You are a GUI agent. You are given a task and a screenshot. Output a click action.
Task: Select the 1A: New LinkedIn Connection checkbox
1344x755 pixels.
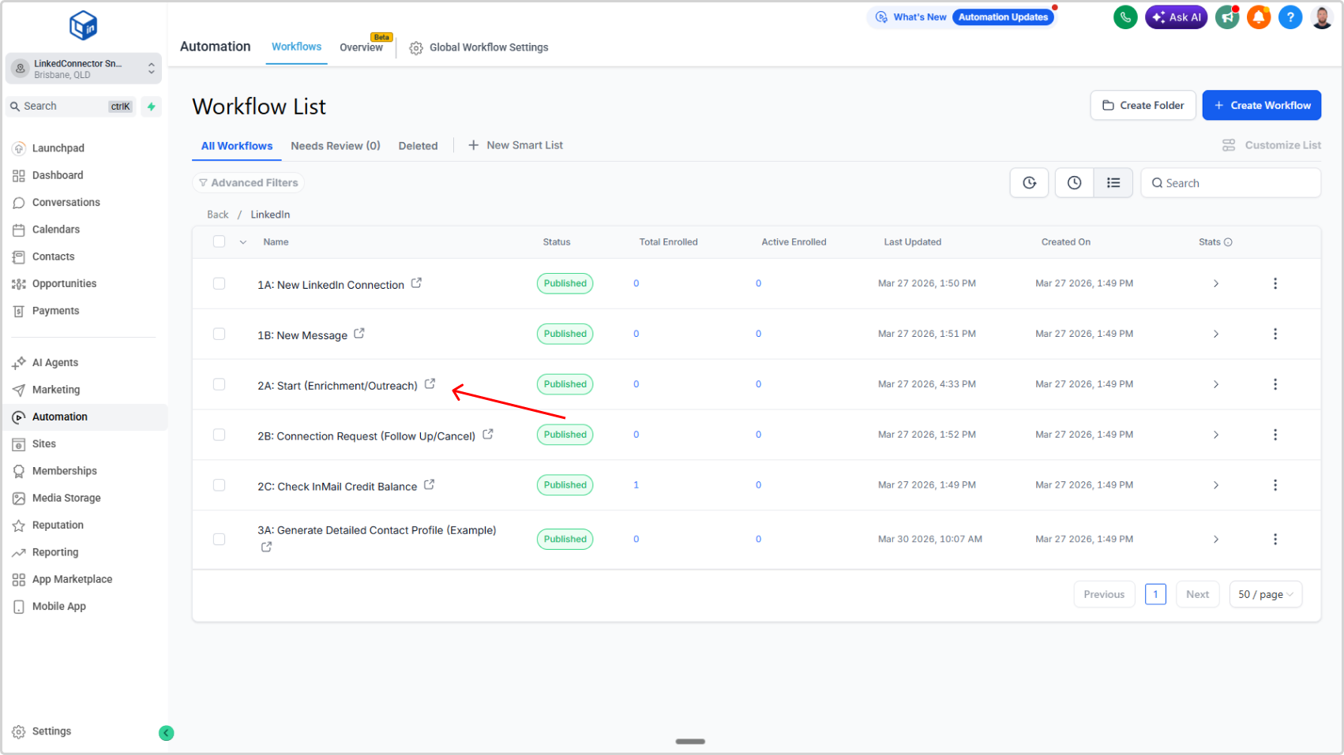(x=220, y=283)
